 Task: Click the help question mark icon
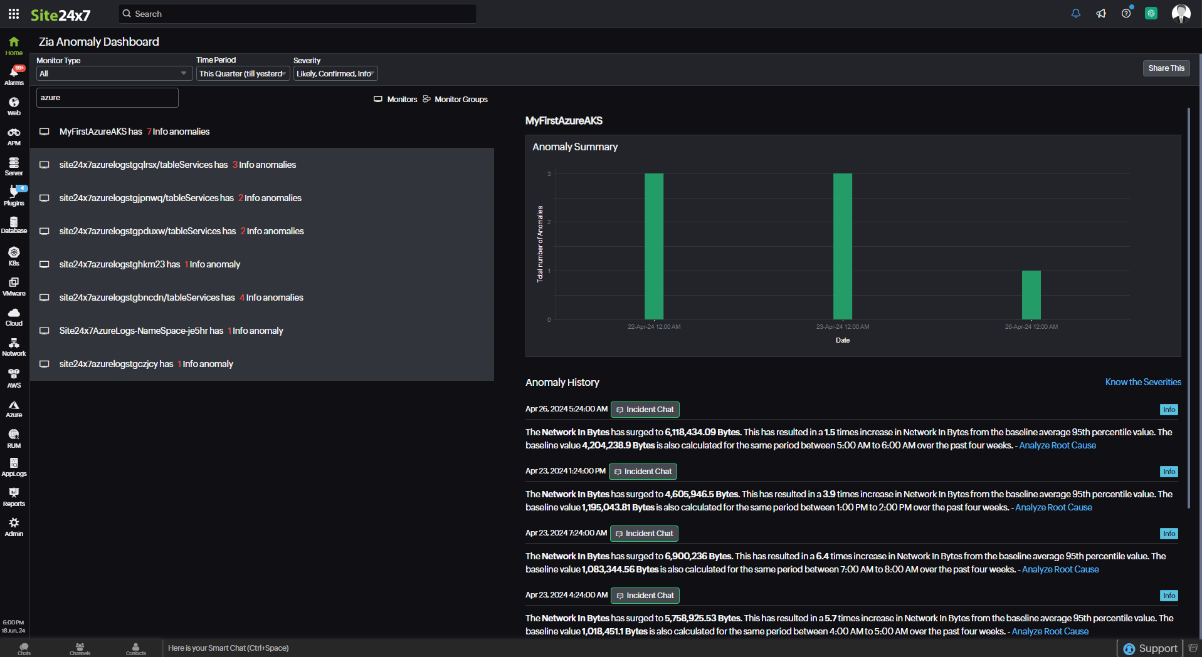pyautogui.click(x=1126, y=14)
